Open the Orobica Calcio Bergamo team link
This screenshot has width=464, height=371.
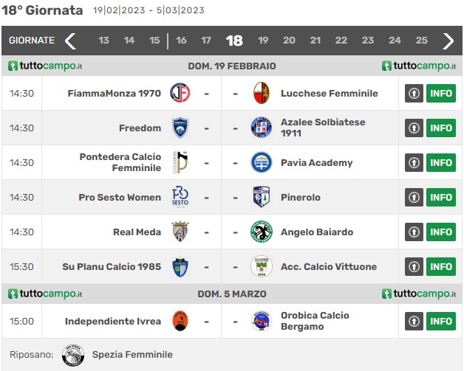[315, 321]
